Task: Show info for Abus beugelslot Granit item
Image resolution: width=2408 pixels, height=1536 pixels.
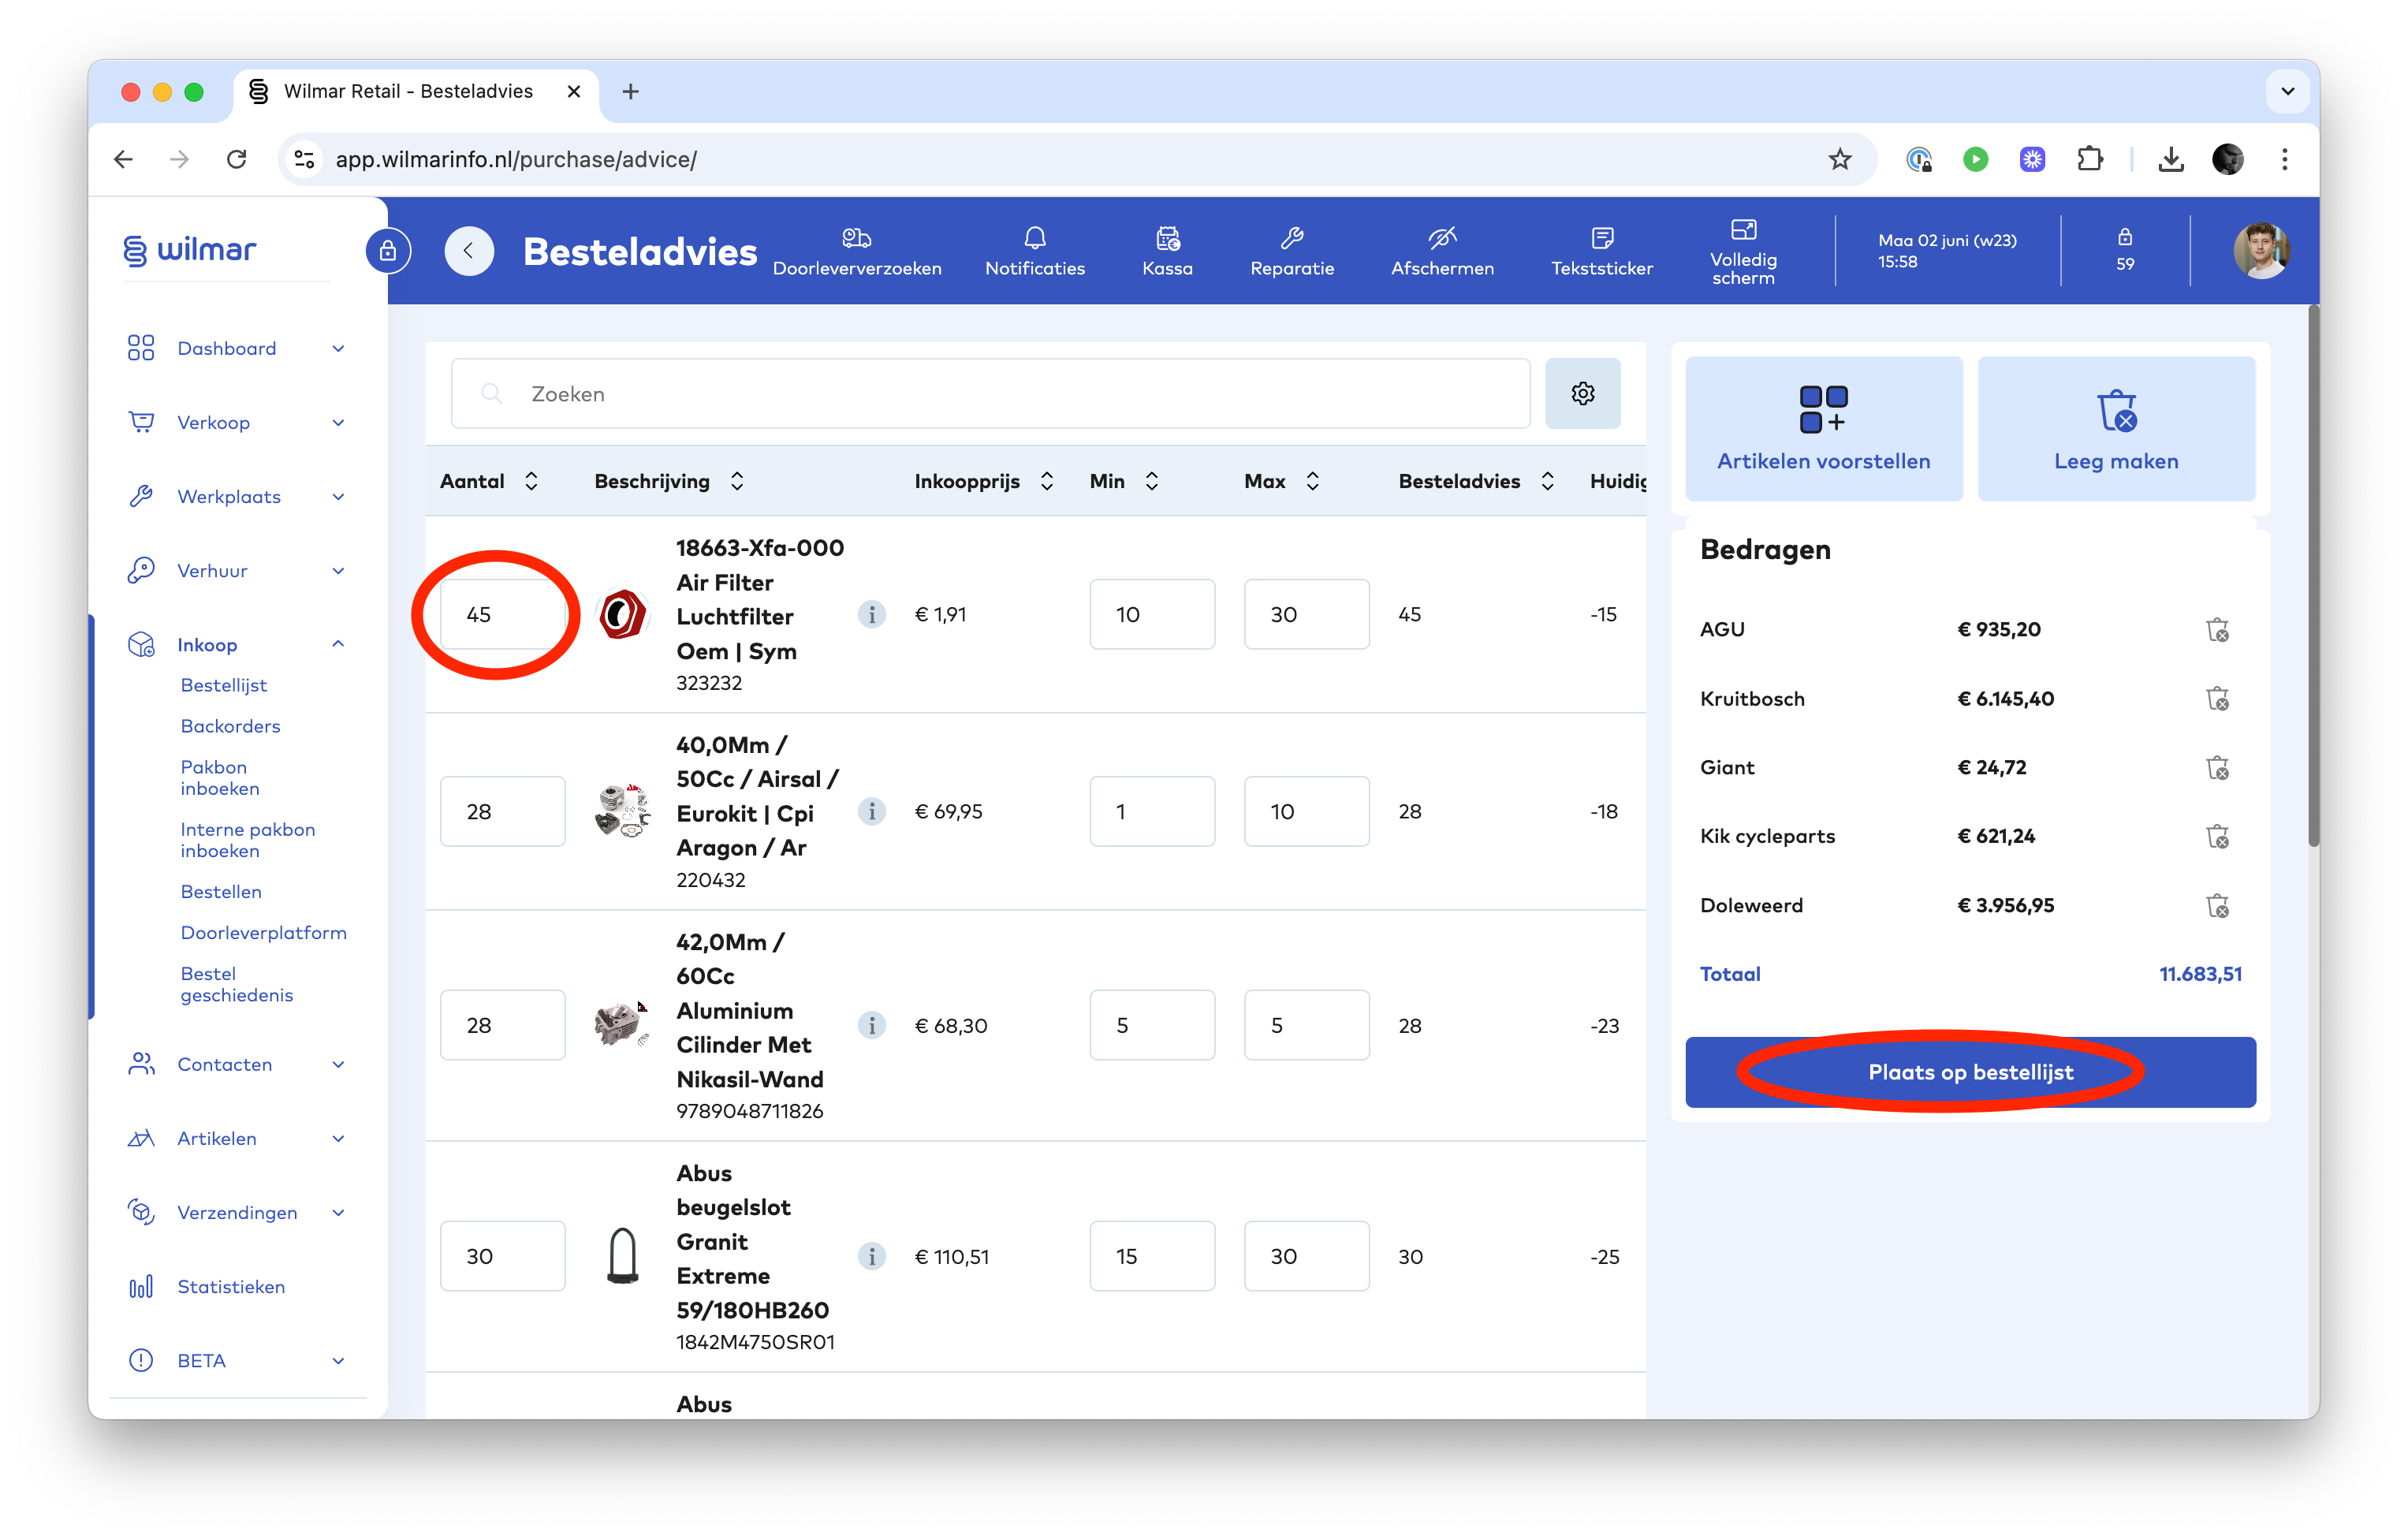Action: (871, 1256)
